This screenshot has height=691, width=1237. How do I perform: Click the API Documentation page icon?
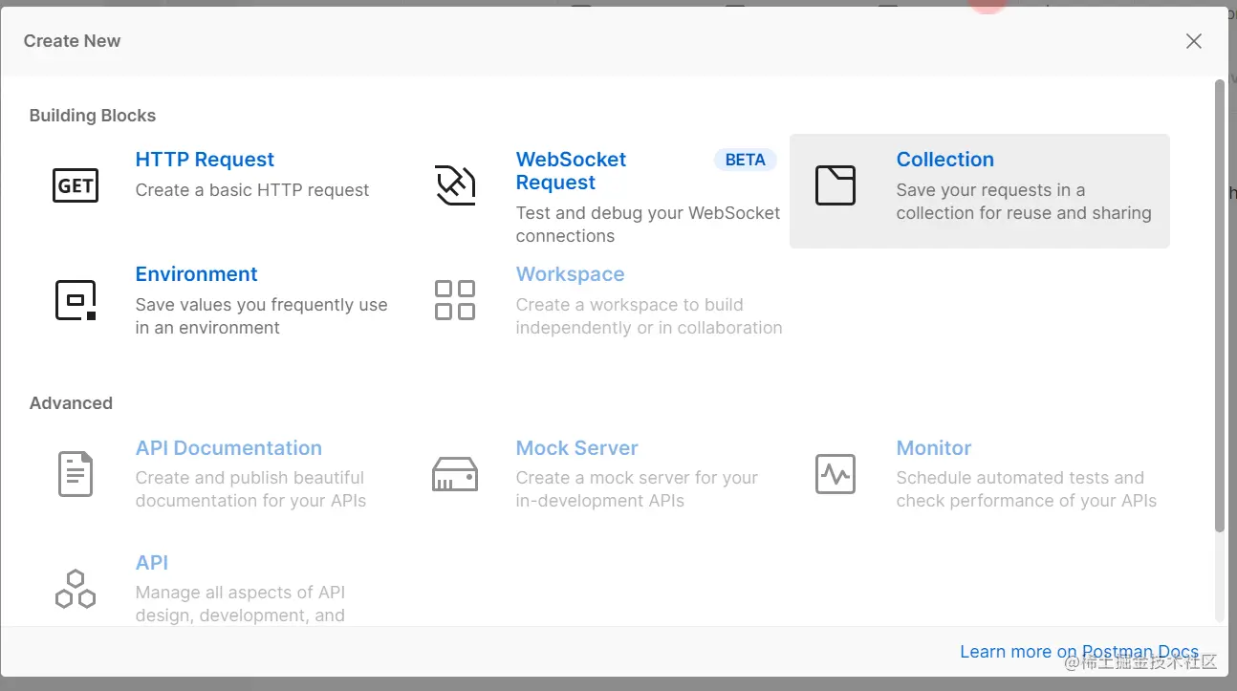pos(76,473)
